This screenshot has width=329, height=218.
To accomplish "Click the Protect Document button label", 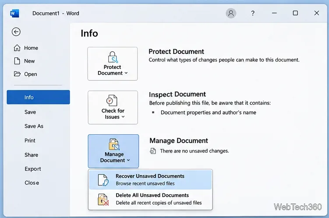I will coord(112,70).
